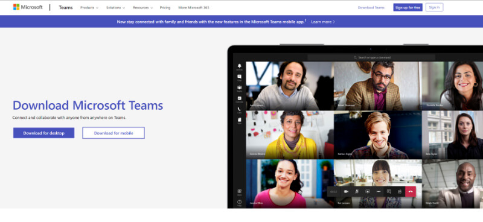The height and width of the screenshot is (222, 483).
Task: Click the Sign in button
Action: (434, 7)
